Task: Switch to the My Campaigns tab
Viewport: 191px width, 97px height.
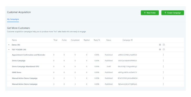Action: click(x=13, y=19)
